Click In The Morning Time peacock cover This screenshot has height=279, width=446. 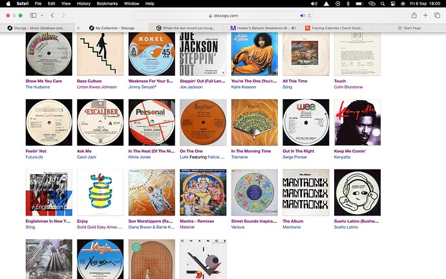255,122
